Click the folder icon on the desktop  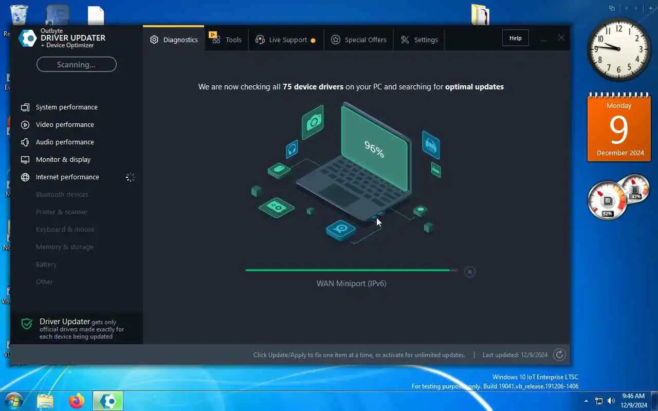click(x=481, y=14)
